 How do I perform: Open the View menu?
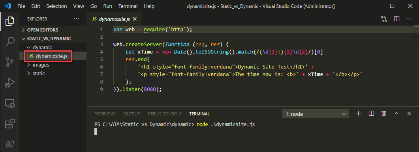pos(79,6)
